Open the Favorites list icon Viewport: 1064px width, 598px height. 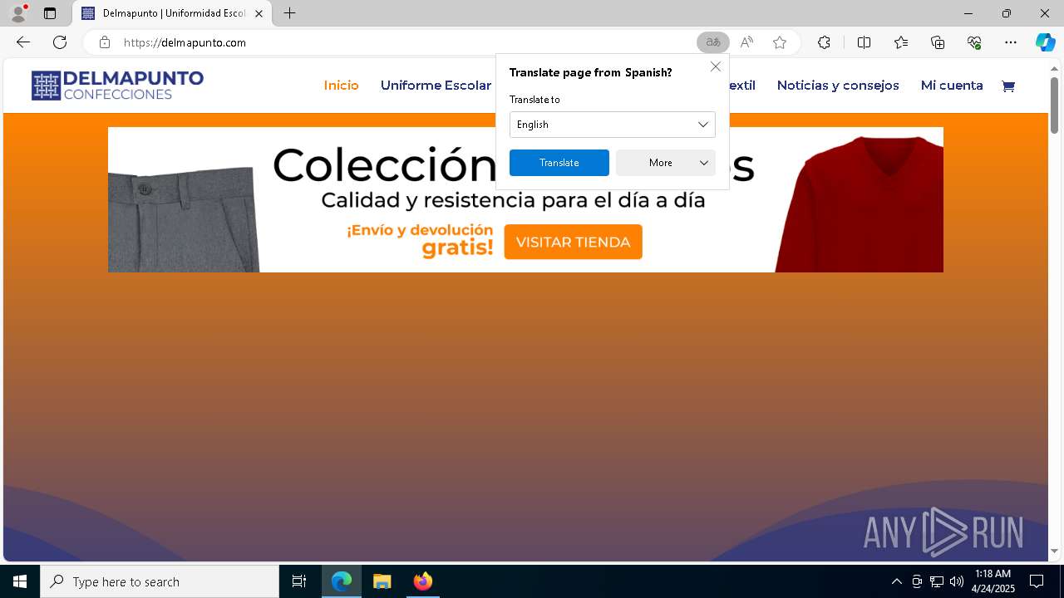(901, 42)
